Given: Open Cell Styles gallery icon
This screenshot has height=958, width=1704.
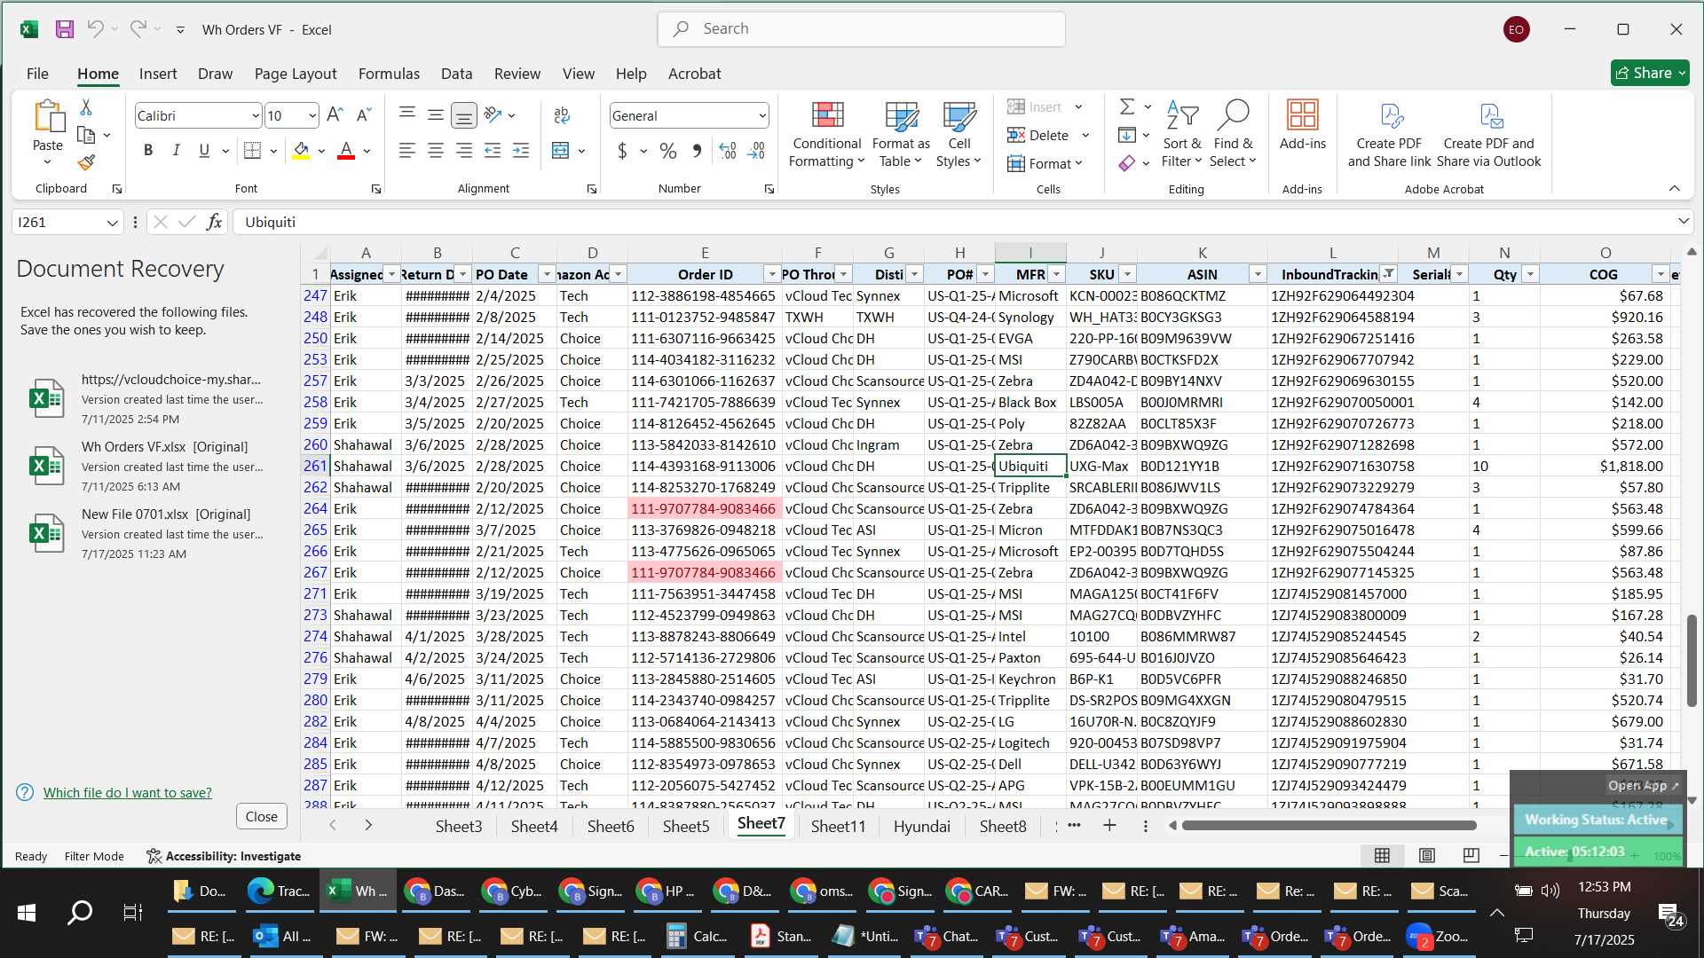Looking at the screenshot, I should (x=959, y=115).
